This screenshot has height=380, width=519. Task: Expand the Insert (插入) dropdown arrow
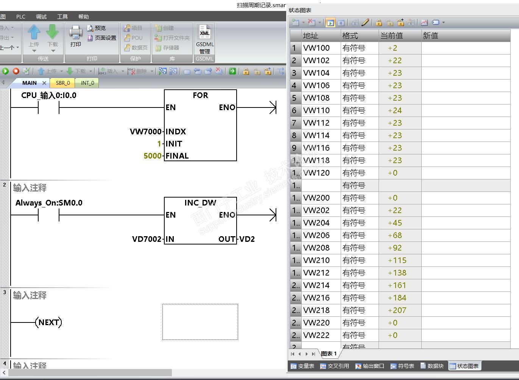(x=123, y=71)
